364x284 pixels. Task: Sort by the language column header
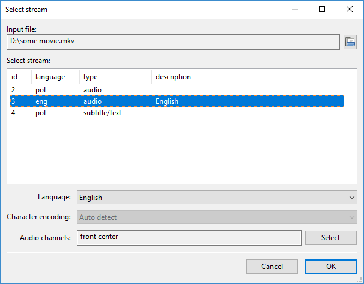[x=56, y=77]
